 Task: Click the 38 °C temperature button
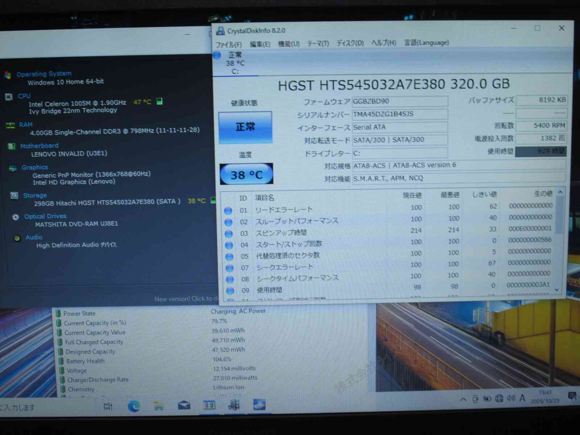pyautogui.click(x=246, y=175)
